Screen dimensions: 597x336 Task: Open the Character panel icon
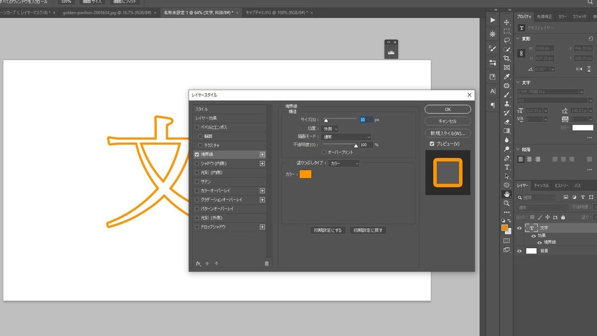click(x=493, y=92)
